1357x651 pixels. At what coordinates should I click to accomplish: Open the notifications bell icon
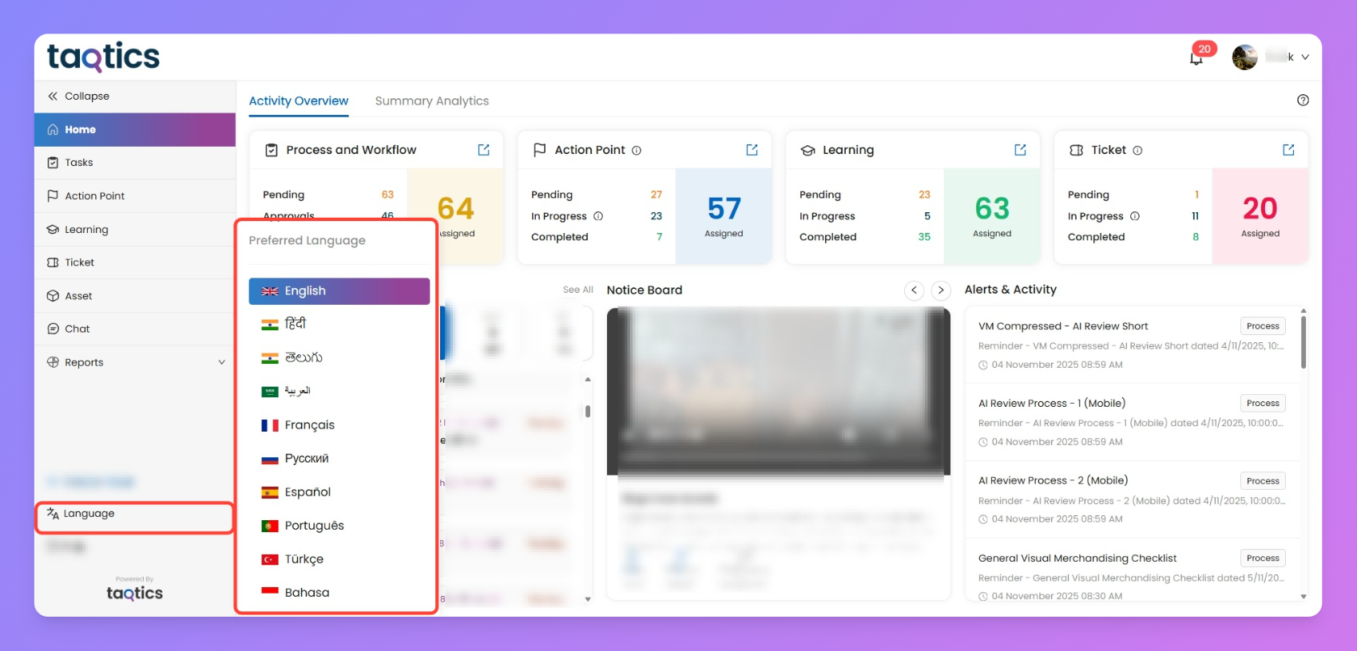point(1196,57)
